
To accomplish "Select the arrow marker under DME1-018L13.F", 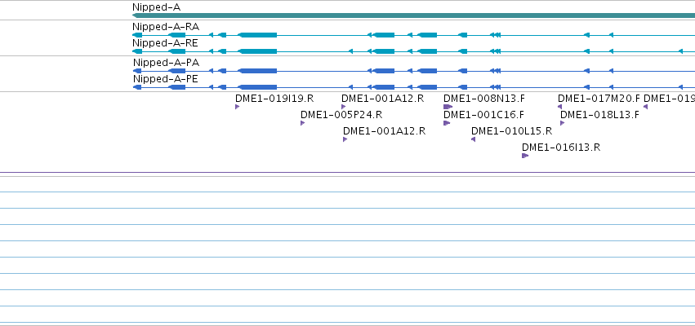I will [562, 123].
